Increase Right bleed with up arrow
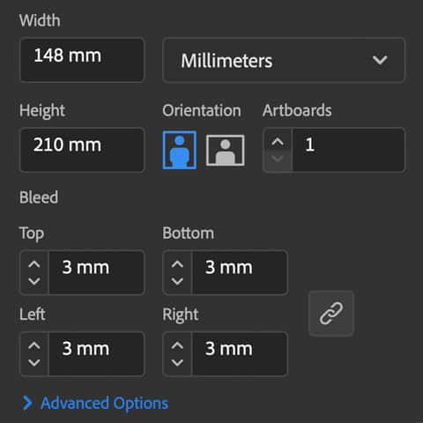The height and width of the screenshot is (423, 423). 177,345
